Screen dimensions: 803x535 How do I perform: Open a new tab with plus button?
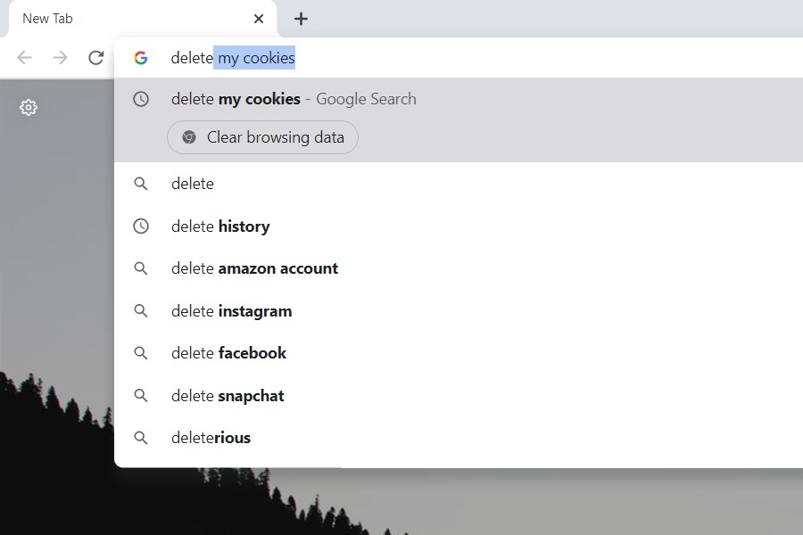pos(301,19)
